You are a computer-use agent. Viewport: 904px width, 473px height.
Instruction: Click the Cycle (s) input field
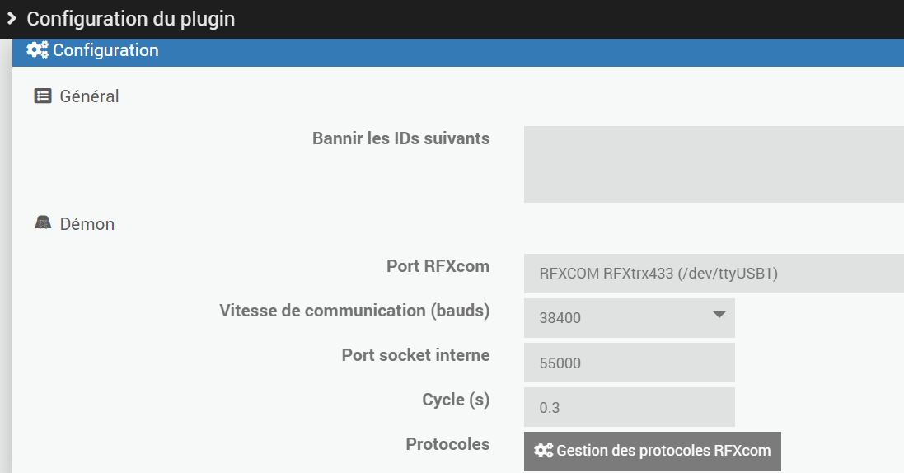click(629, 407)
